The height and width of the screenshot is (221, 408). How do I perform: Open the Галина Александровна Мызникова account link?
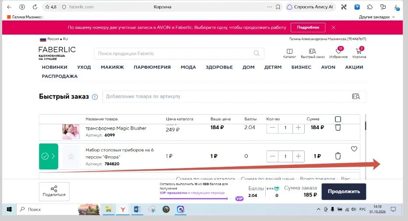point(327,39)
